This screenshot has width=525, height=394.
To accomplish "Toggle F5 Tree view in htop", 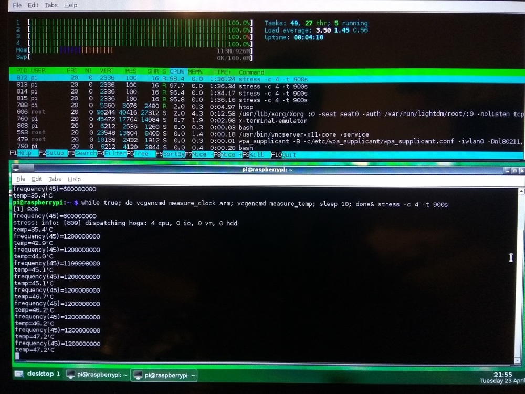I will [x=142, y=154].
